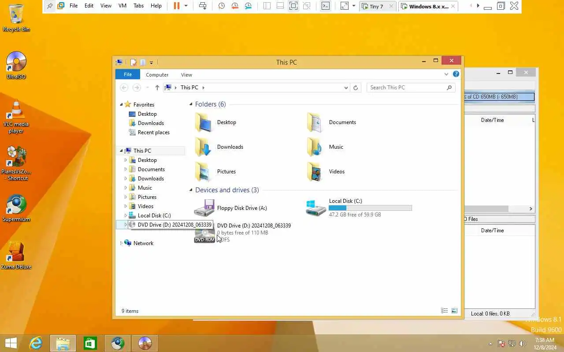Click Date/Time column header in UltraISO upper pane
The height and width of the screenshot is (352, 564).
(492, 120)
